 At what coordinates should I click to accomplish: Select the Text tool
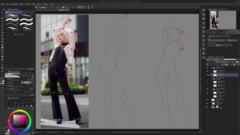[2, 71]
